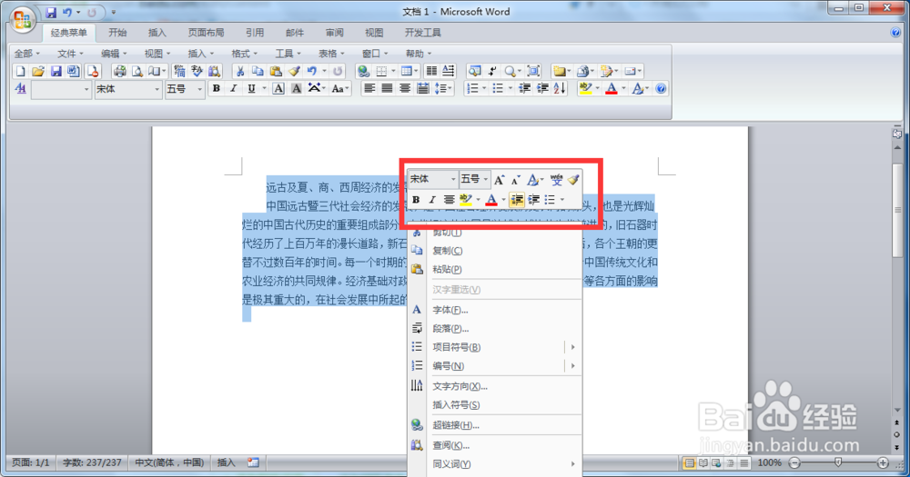This screenshot has width=910, height=477.
Task: Toggle Bold in the classic toolbar
Action: click(216, 89)
